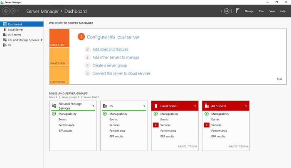Open the Local Server tile header
Image resolution: width=291 pixels, height=168 pixels.
pyautogui.click(x=175, y=106)
